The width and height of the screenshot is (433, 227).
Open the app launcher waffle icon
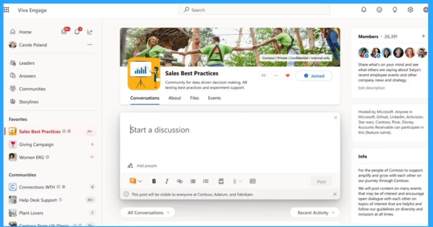[6, 10]
